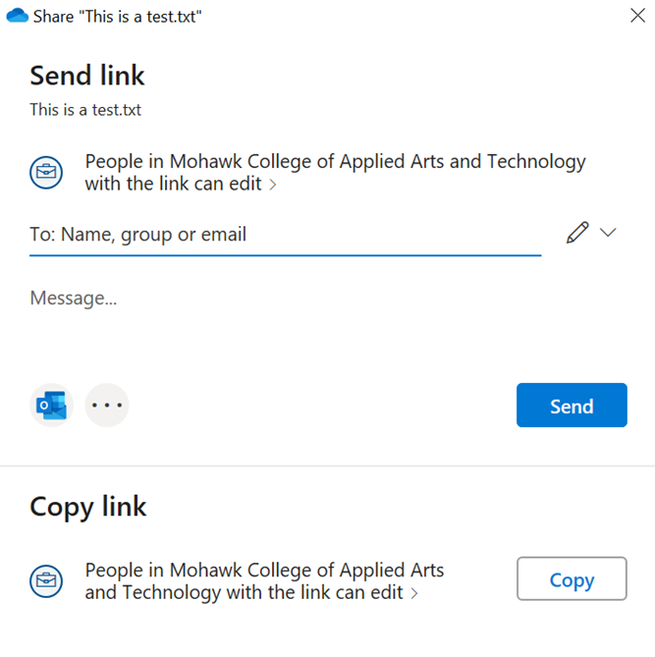Click the briefcase icon under Send link
655x657 pixels.
pyautogui.click(x=46, y=174)
